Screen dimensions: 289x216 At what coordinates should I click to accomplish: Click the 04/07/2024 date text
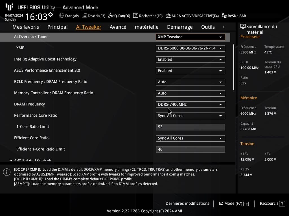click(x=14, y=15)
